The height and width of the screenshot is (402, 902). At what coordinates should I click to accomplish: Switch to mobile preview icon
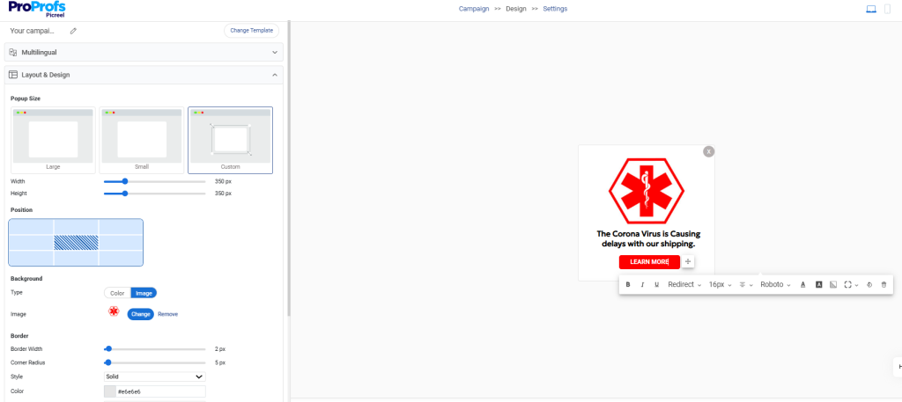pyautogui.click(x=887, y=9)
